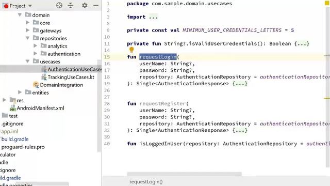Expand the authentication folder arrow
Image resolution: width=330 pixels, height=186 pixels.
(36, 53)
